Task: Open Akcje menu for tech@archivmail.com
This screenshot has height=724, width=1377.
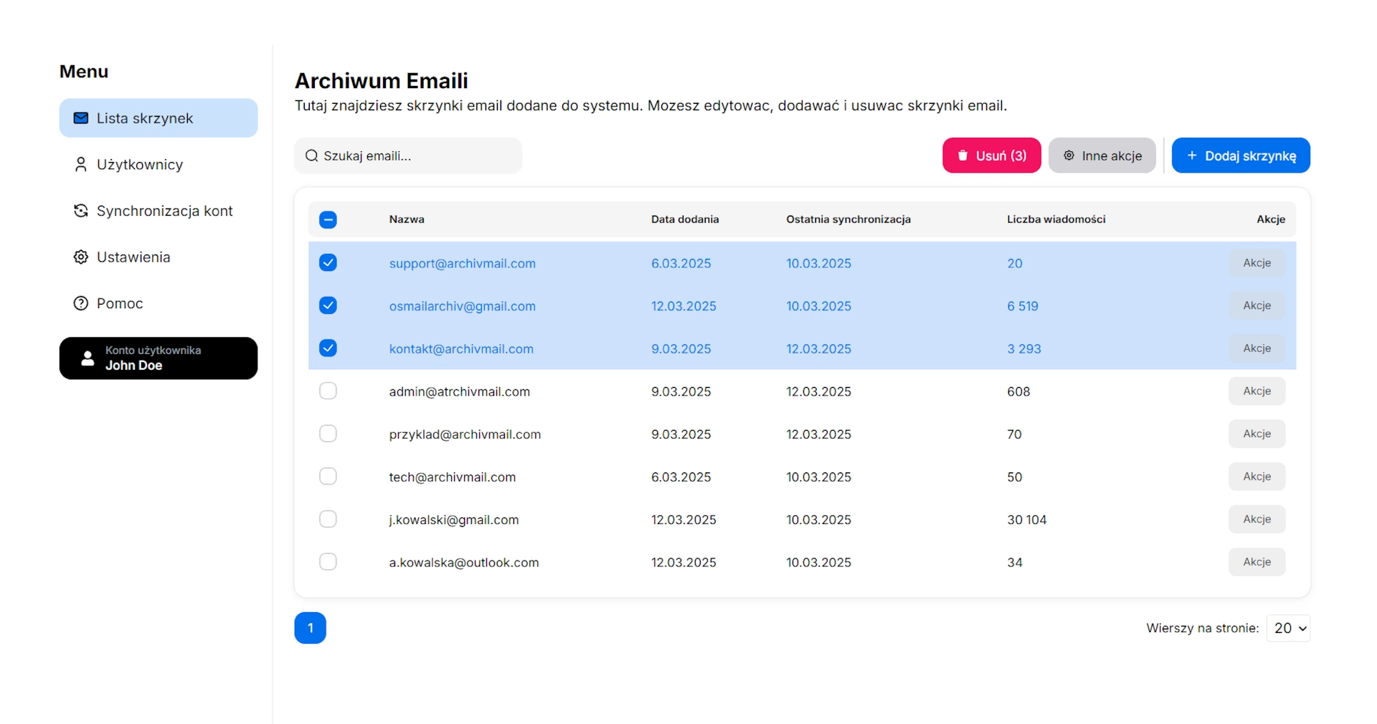Action: (x=1257, y=476)
